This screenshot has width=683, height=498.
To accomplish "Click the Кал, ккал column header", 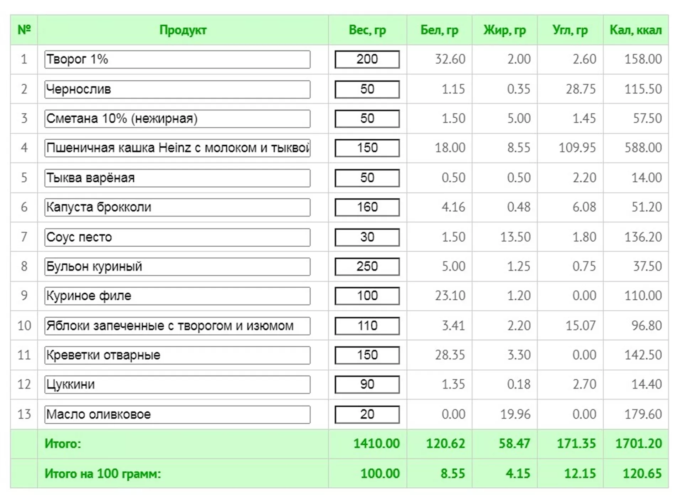I will point(635,30).
